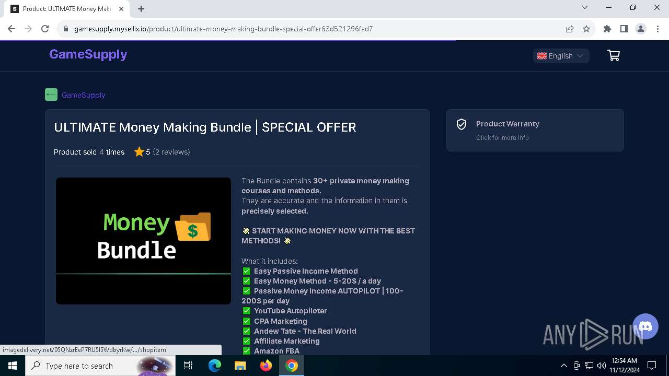Screen dimensions: 669x376
Task: Click the 'Affiliate Marketing' line
Action: coord(287,341)
